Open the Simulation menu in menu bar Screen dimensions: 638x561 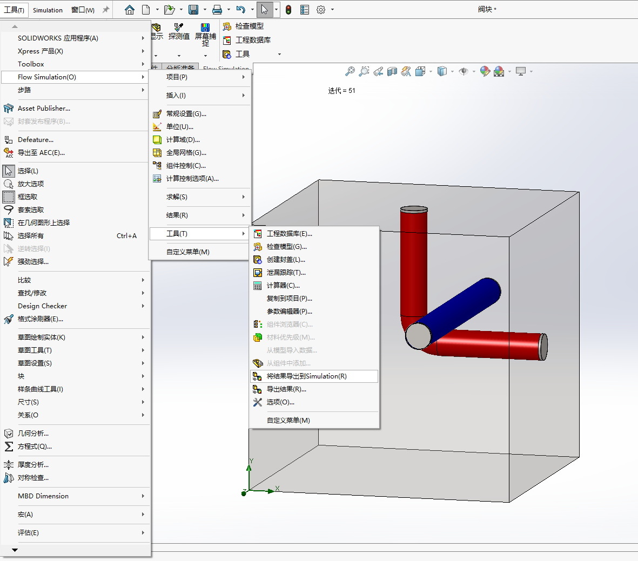[x=48, y=10]
